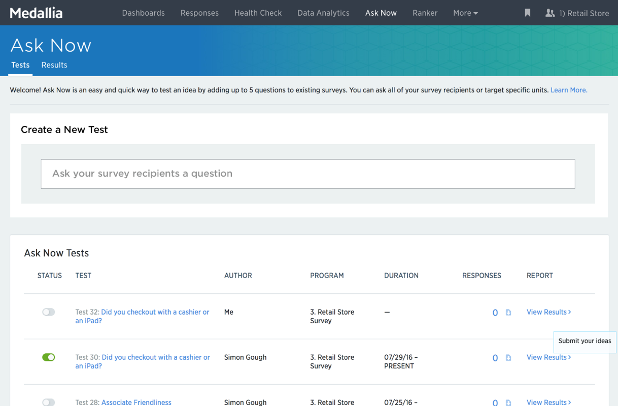Open View Results for Test 32
618x406 pixels.
548,312
